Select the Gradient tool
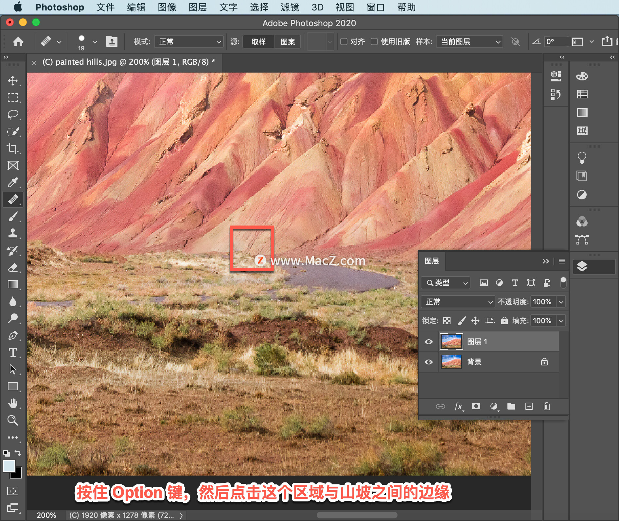Image resolution: width=619 pixels, height=521 pixels. click(13, 284)
